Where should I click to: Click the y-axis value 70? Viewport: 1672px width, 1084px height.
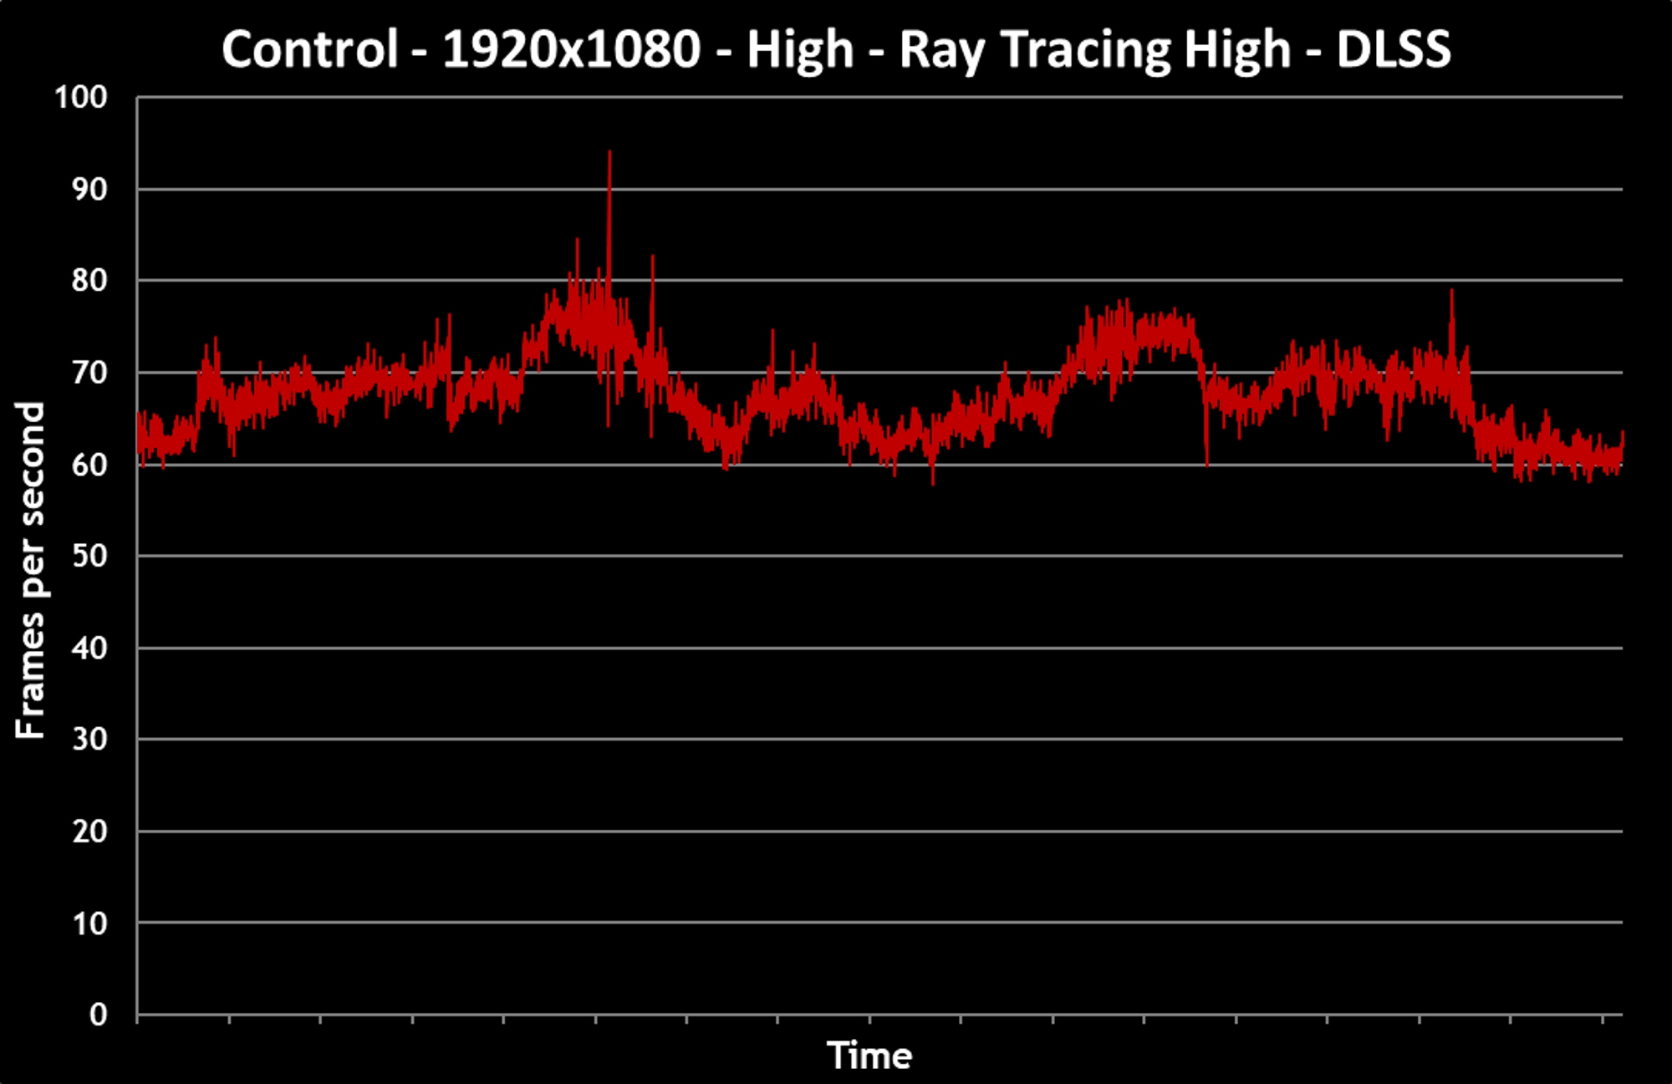coord(89,373)
